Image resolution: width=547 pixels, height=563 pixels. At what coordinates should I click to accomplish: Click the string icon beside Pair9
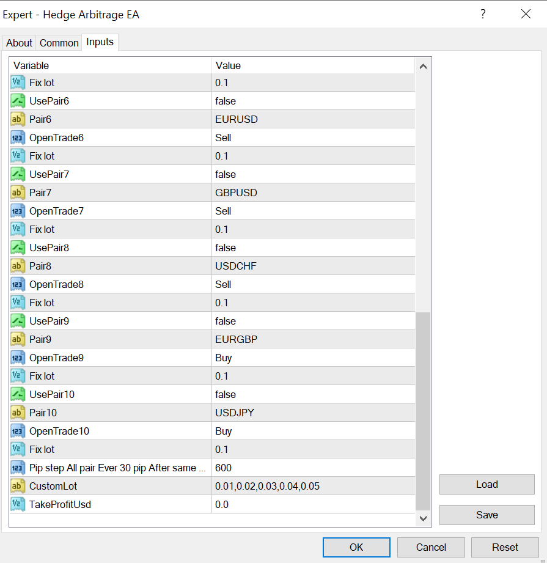tap(18, 339)
